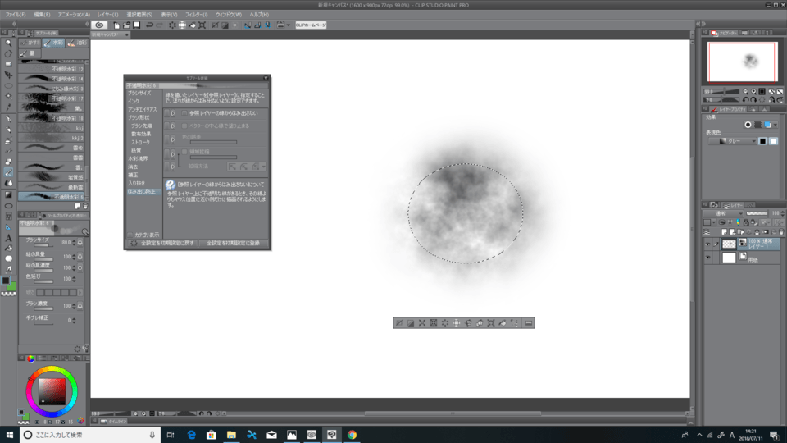Select the Gradient tool in toolbox

[8, 194]
